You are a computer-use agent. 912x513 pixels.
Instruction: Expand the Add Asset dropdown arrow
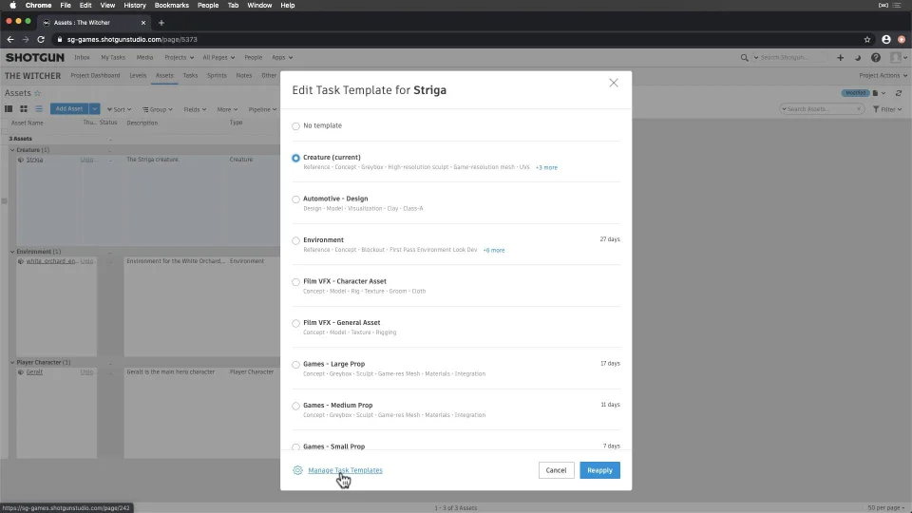(x=94, y=108)
